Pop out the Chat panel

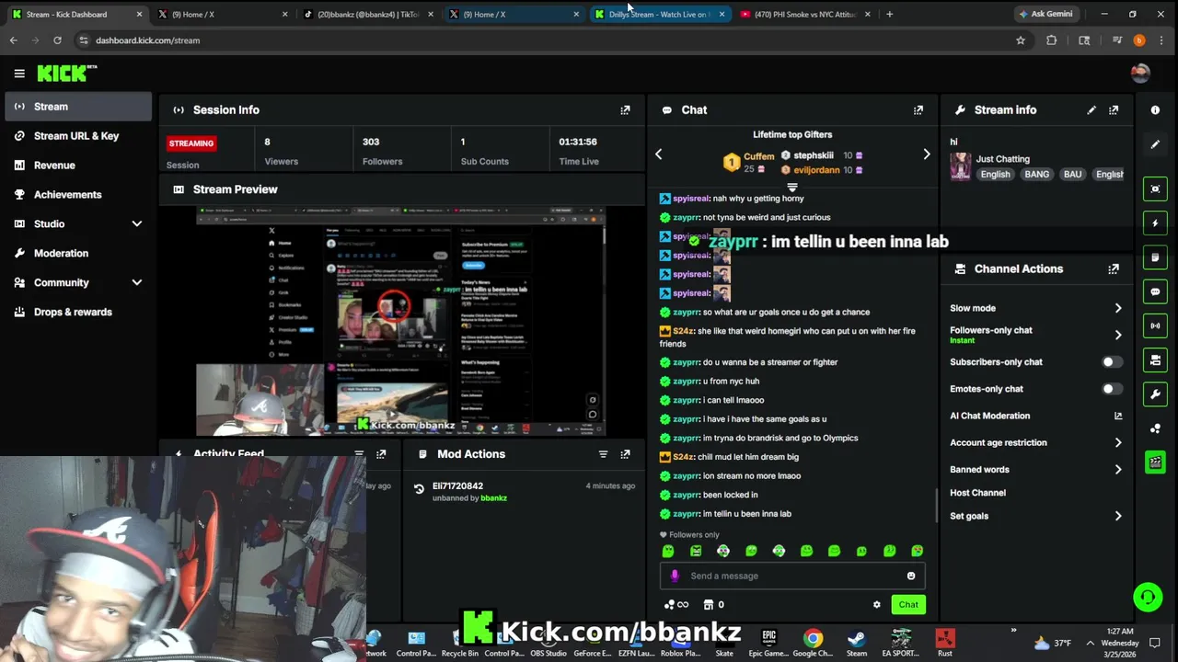[918, 109]
